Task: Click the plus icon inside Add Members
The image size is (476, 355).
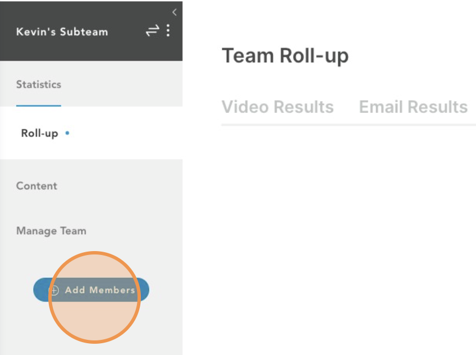Action: [x=54, y=290]
